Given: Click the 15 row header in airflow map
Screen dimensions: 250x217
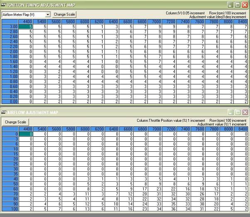Looking at the screenshot, I should [x=10, y=154].
